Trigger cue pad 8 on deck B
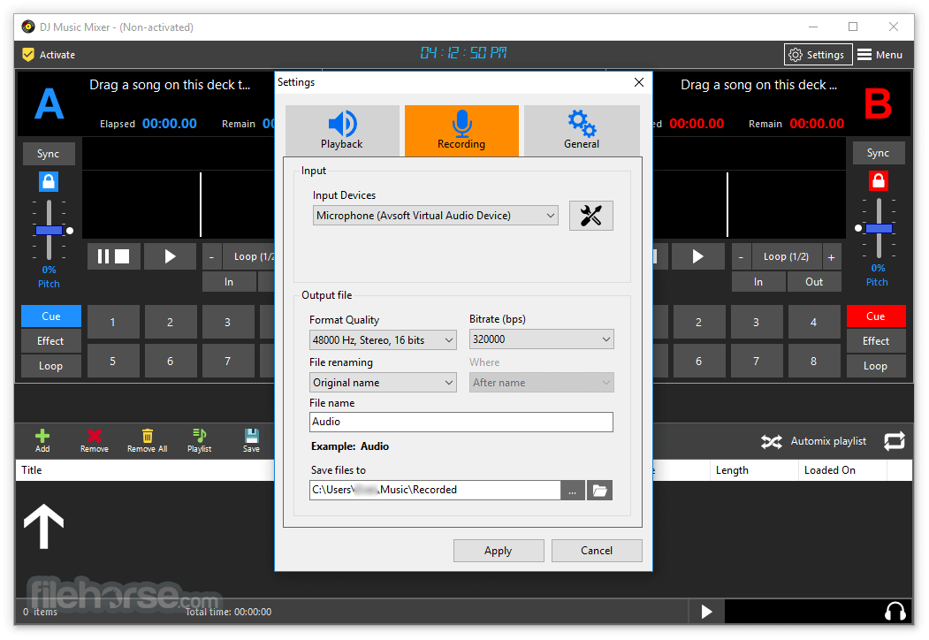 [813, 361]
